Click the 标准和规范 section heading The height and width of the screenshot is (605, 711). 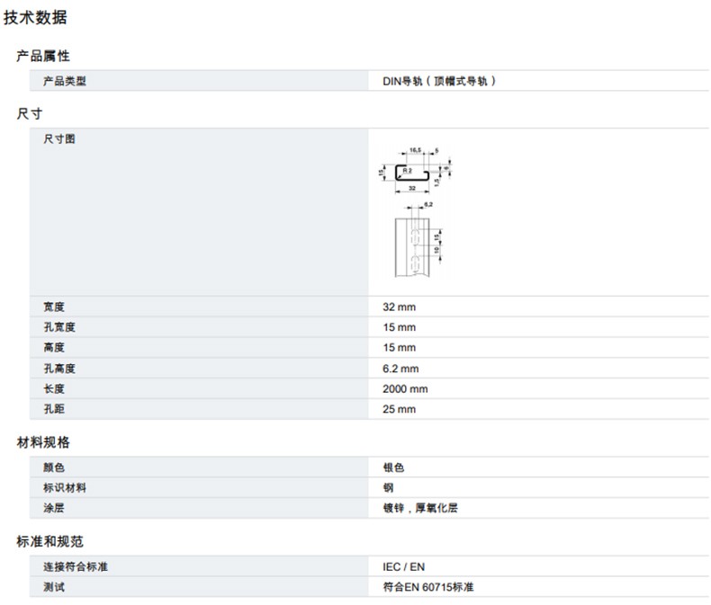coord(49,541)
